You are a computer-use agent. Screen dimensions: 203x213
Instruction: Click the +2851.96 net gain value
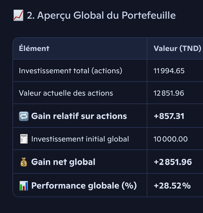(x=173, y=162)
